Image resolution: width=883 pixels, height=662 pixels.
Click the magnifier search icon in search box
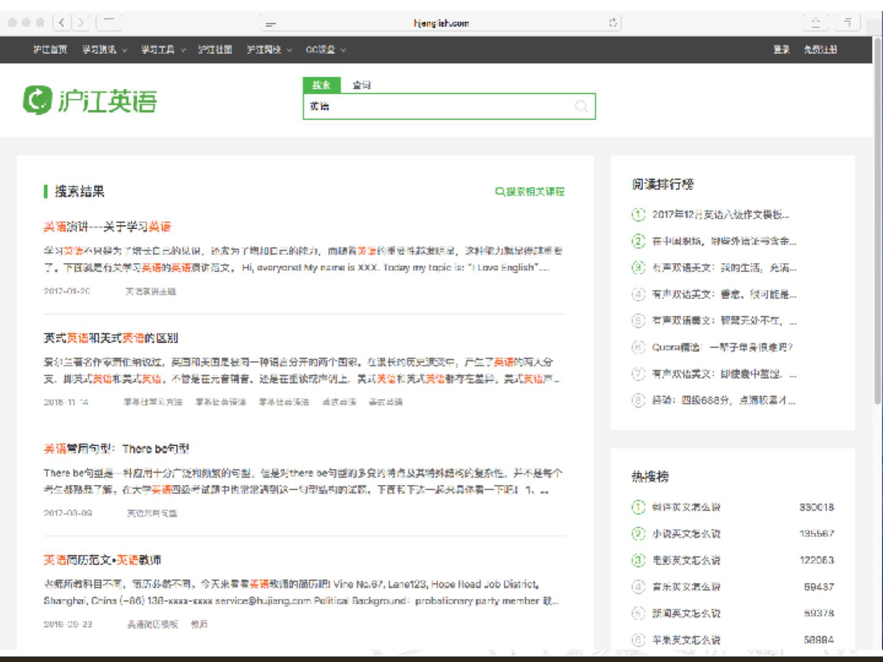[581, 107]
